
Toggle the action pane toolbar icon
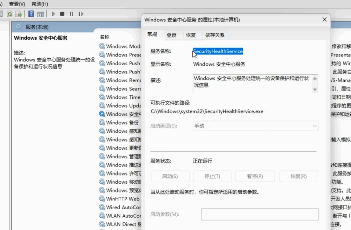pos(40,14)
